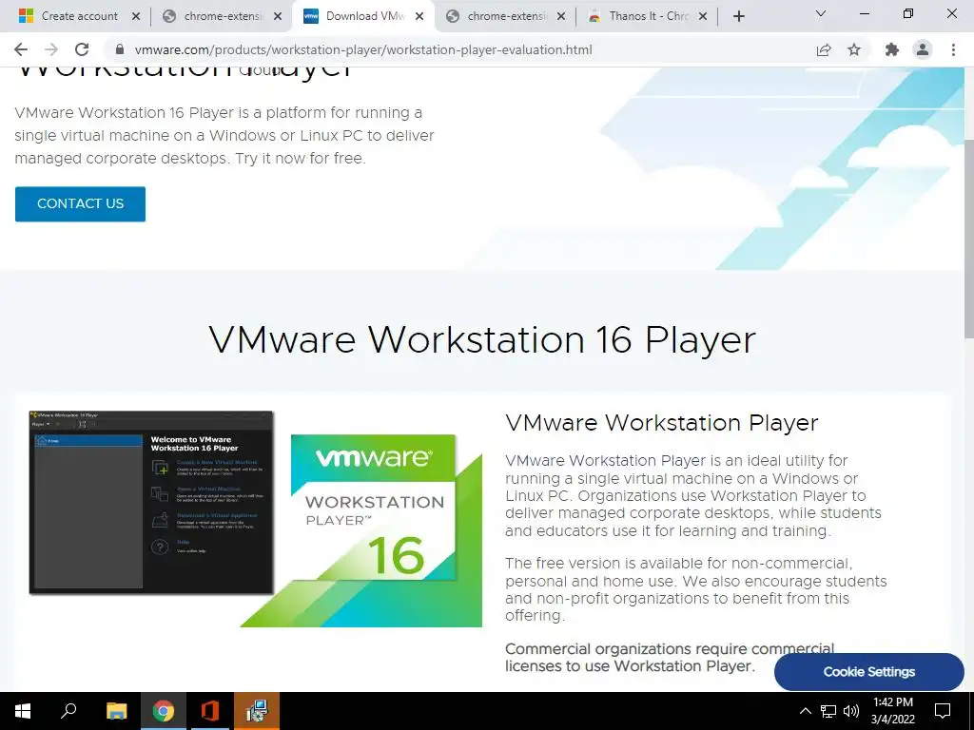Click the installer icon on the taskbar
The width and height of the screenshot is (974, 730).
pos(257,711)
